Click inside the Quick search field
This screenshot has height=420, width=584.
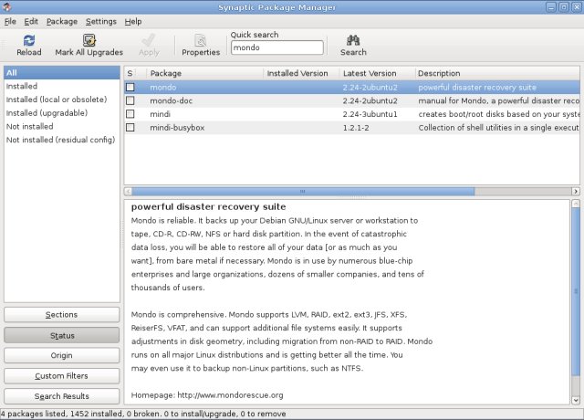click(x=277, y=47)
